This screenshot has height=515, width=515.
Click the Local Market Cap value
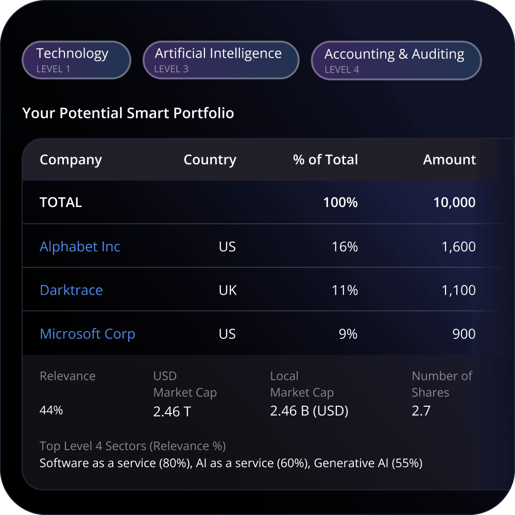click(309, 411)
